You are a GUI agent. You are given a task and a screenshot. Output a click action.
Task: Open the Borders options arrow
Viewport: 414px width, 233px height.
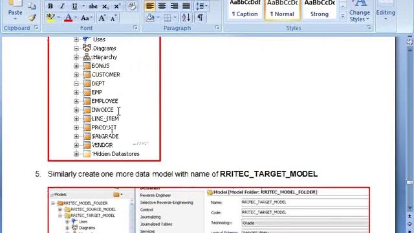[x=175, y=17]
